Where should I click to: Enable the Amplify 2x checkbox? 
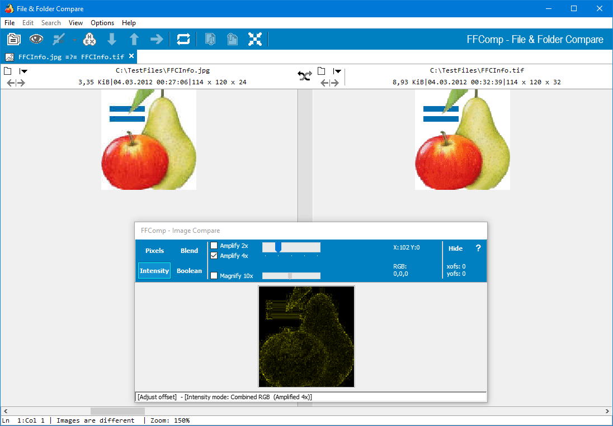[x=214, y=246]
